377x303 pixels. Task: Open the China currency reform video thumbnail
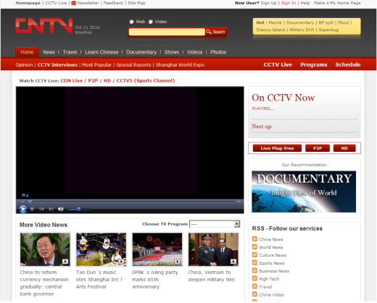pos(45,249)
